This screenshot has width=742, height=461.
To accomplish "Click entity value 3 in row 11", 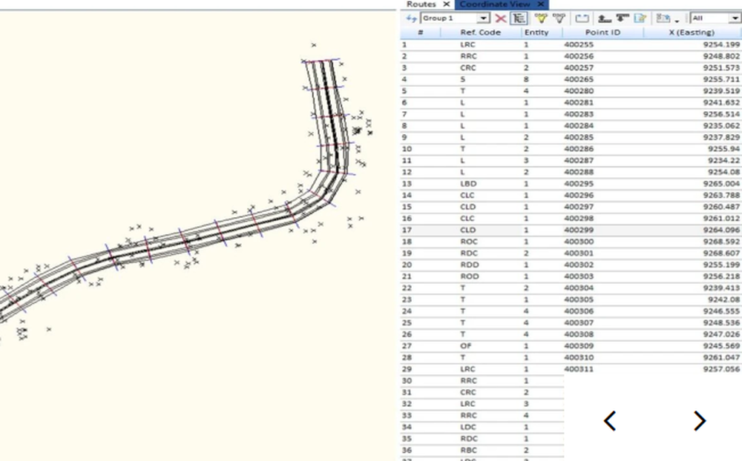I will 526,160.
